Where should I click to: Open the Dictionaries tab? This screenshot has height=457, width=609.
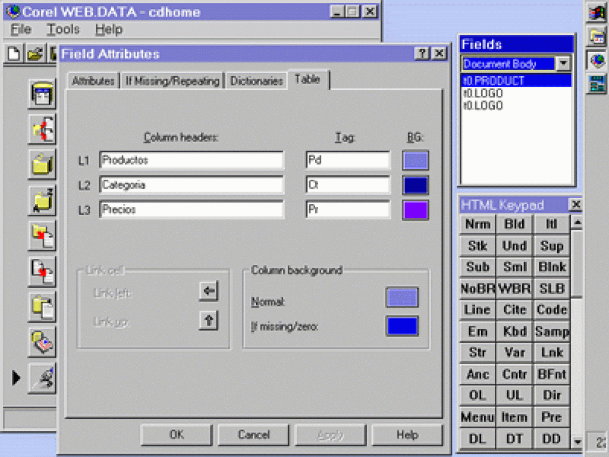[256, 82]
